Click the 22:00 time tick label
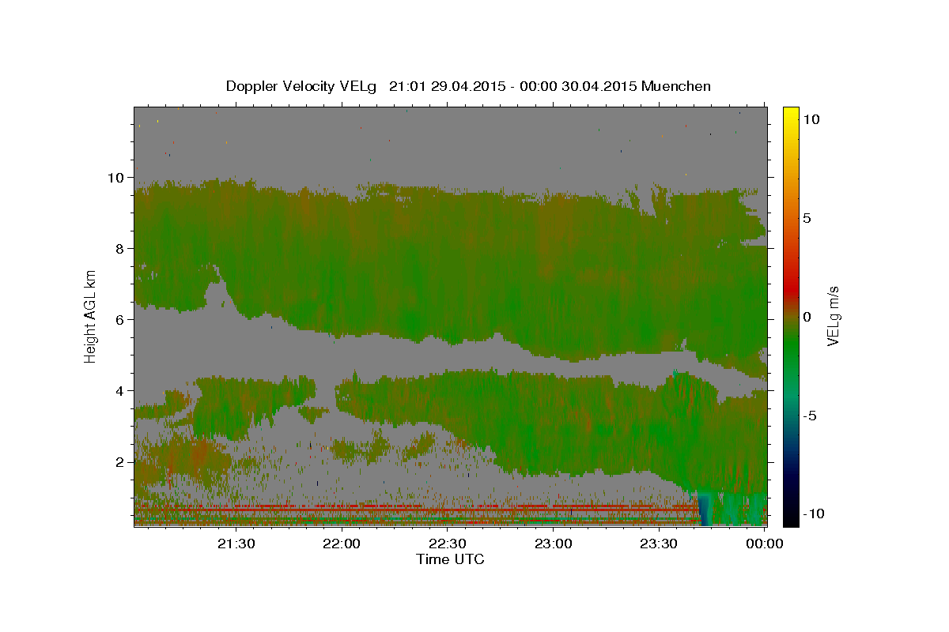 [342, 544]
